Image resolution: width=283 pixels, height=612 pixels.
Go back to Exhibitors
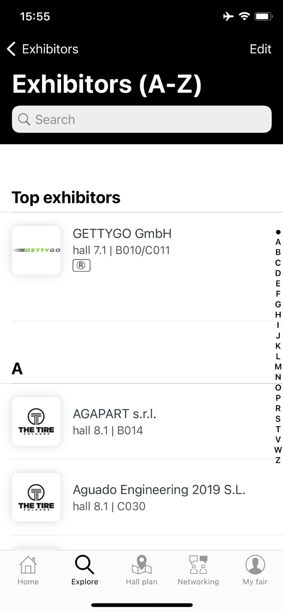[x=43, y=49]
